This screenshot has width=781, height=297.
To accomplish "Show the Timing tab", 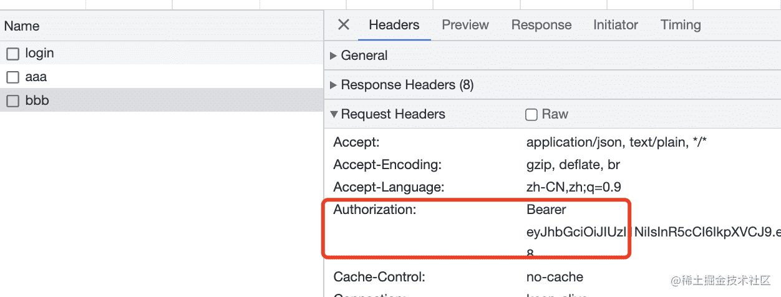I will [x=681, y=25].
